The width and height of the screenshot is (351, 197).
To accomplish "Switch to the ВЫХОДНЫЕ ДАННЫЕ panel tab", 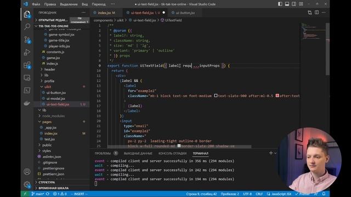I will pyautogui.click(x=138, y=153).
